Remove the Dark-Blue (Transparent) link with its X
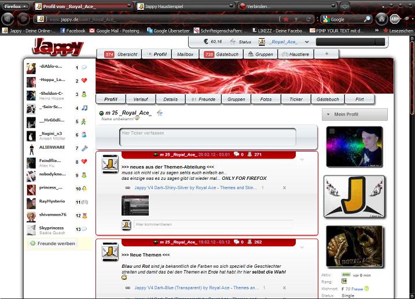Image resolution: width=415 pixels, height=299 pixels. coord(284,287)
